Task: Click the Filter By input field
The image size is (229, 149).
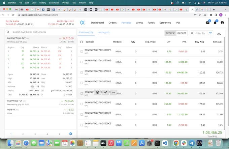Action: point(200,33)
